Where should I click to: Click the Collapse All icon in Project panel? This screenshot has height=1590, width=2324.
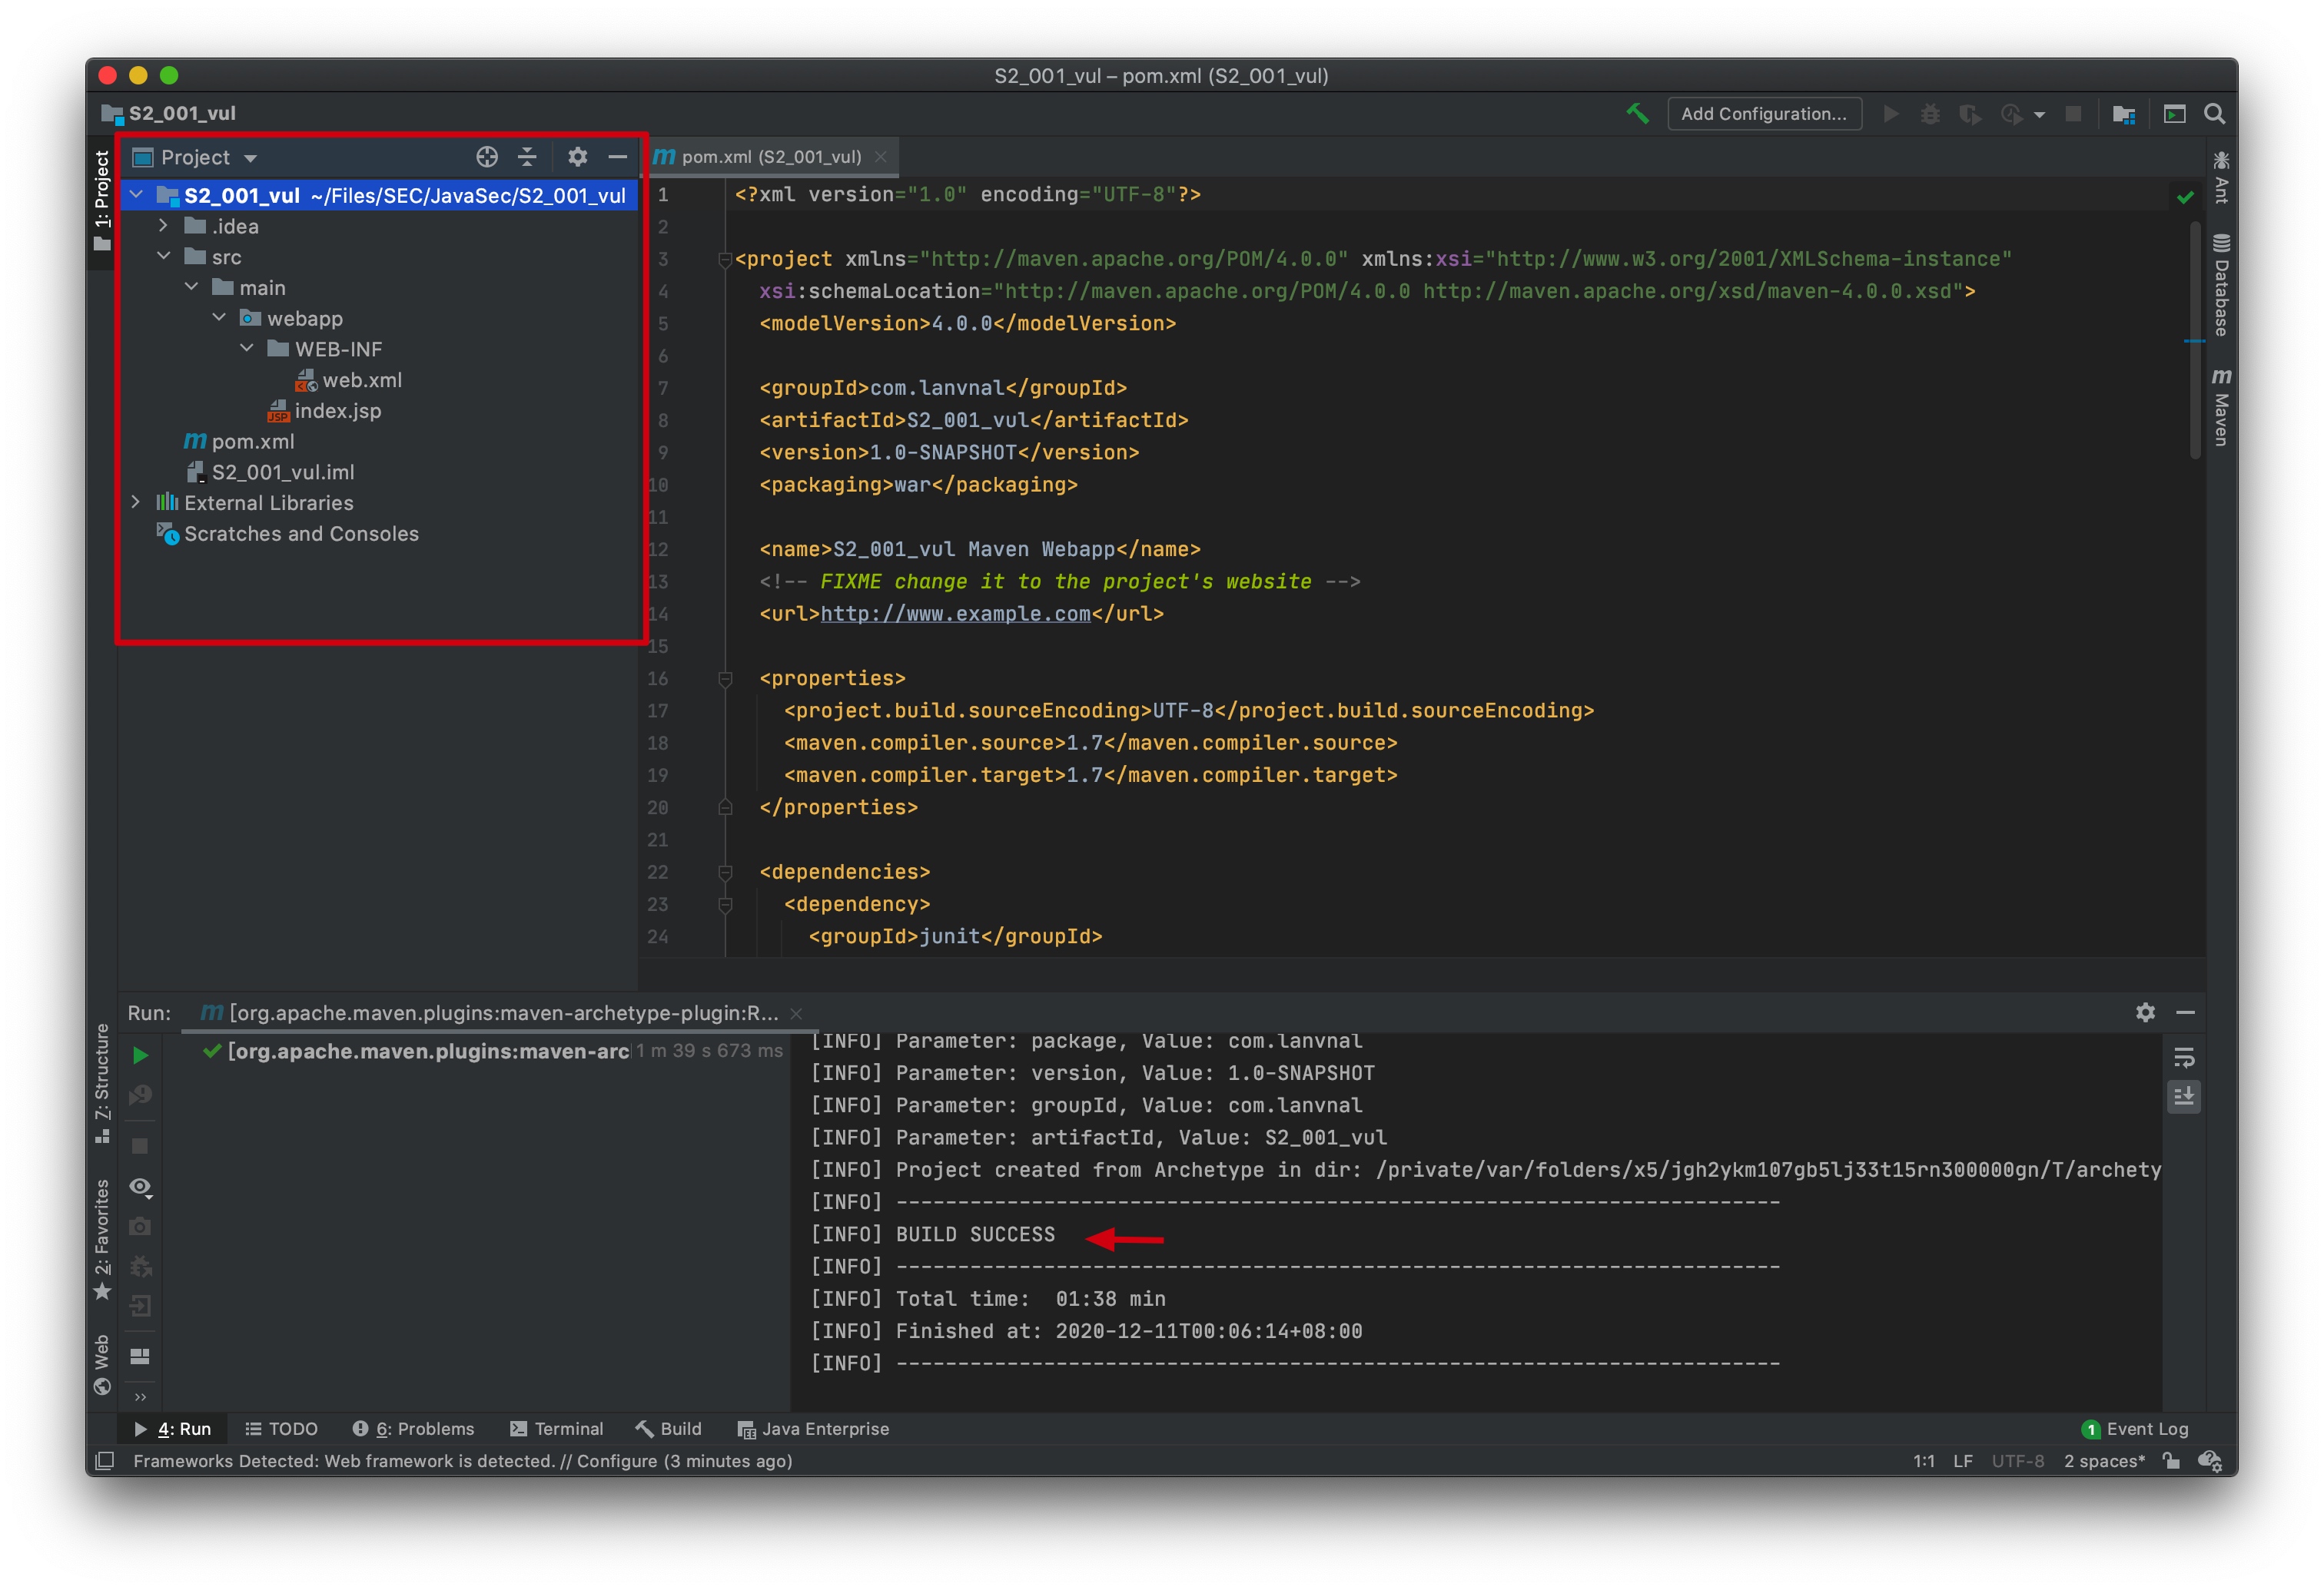click(527, 157)
